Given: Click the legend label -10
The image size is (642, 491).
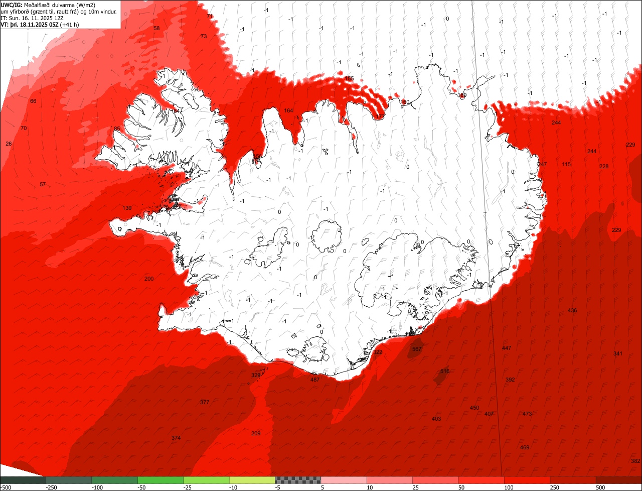Looking at the screenshot, I should (233, 487).
